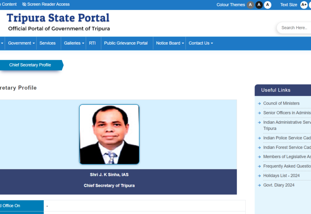Click the Chief Secretary's profile photo
This screenshot has height=214, width=311.
tap(109, 134)
